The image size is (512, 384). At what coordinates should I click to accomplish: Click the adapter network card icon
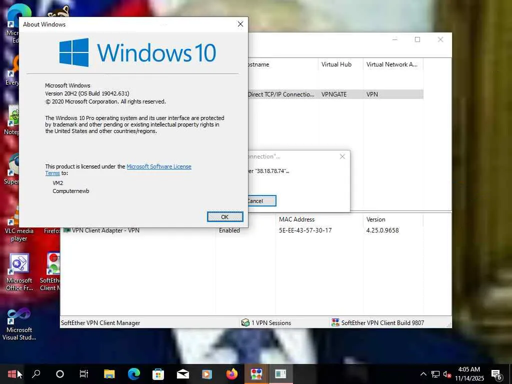click(67, 230)
